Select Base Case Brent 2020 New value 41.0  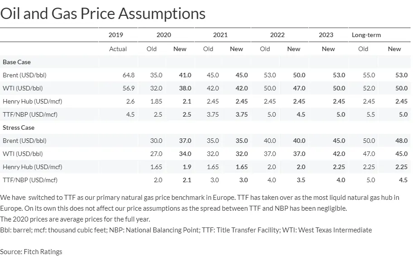pos(185,75)
